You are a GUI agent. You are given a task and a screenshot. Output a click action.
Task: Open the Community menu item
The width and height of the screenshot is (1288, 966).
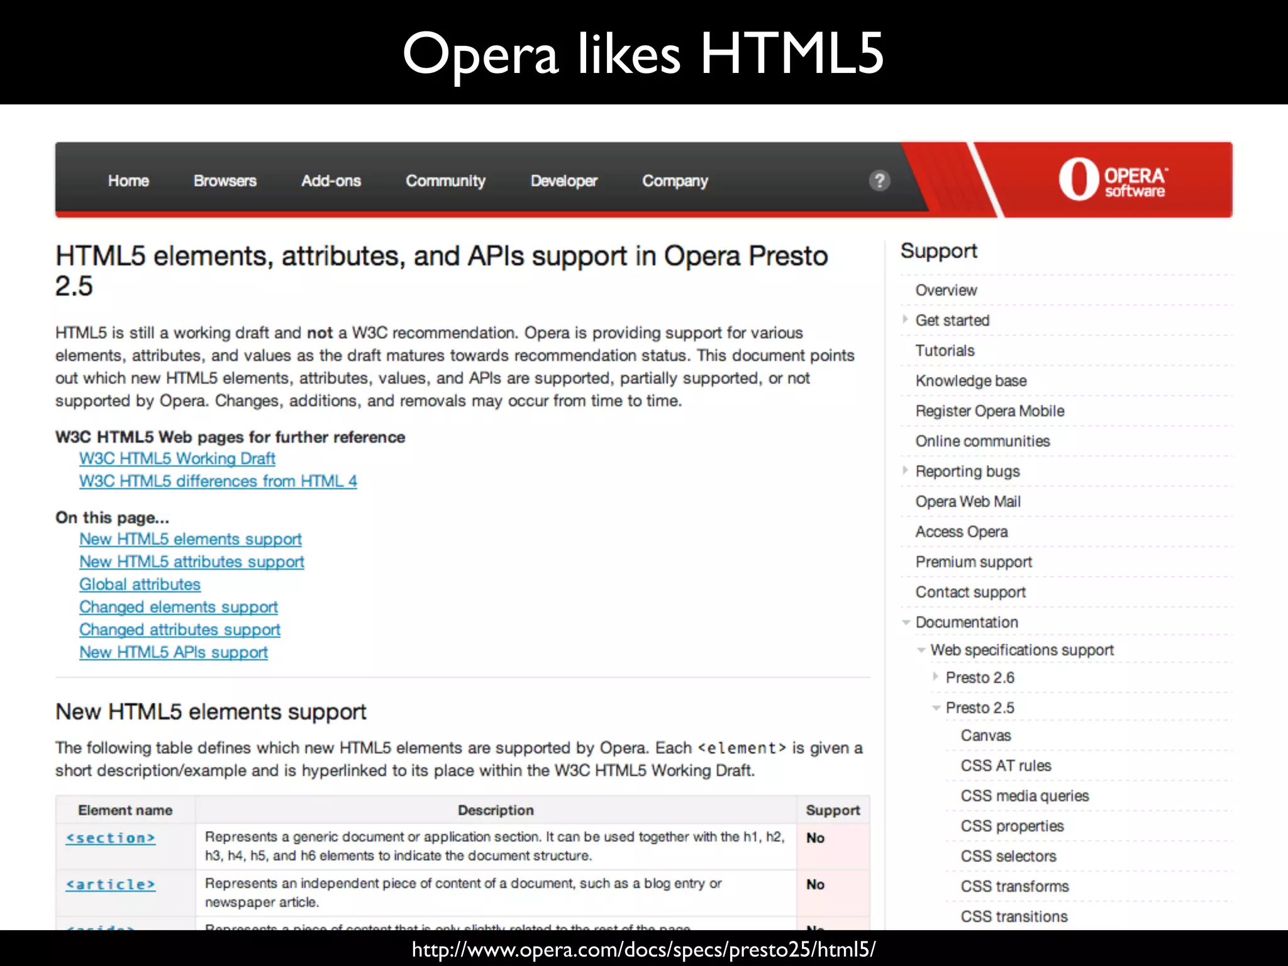click(445, 181)
